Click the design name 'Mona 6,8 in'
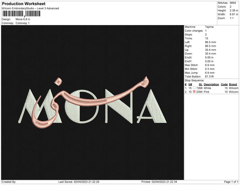This screenshot has width=240, height=185. (23, 20)
